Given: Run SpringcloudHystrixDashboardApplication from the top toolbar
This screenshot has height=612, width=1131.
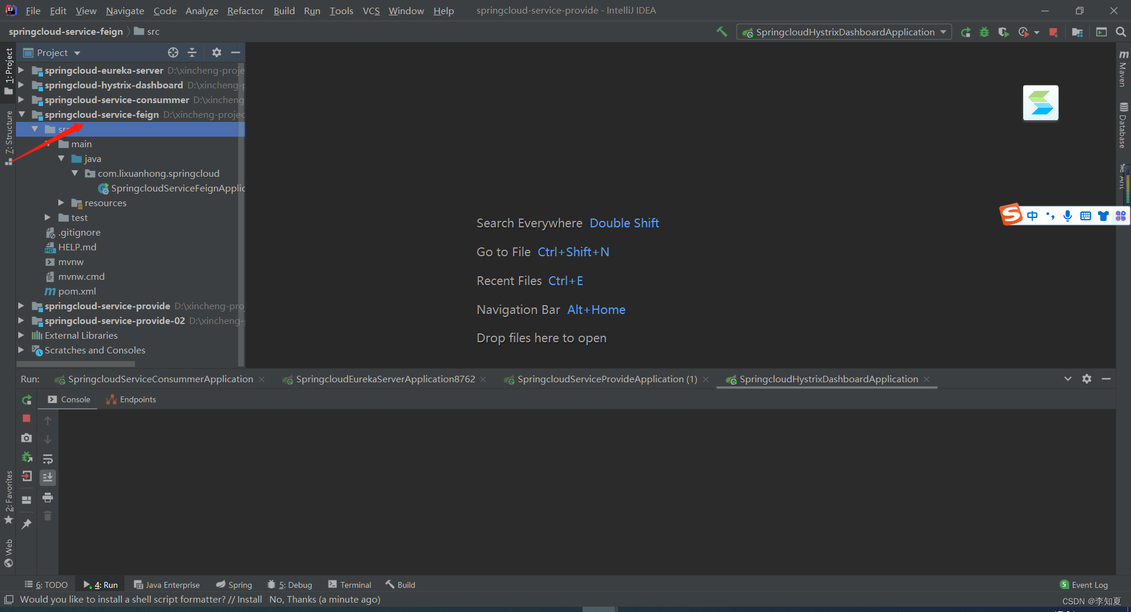Looking at the screenshot, I should tap(965, 32).
